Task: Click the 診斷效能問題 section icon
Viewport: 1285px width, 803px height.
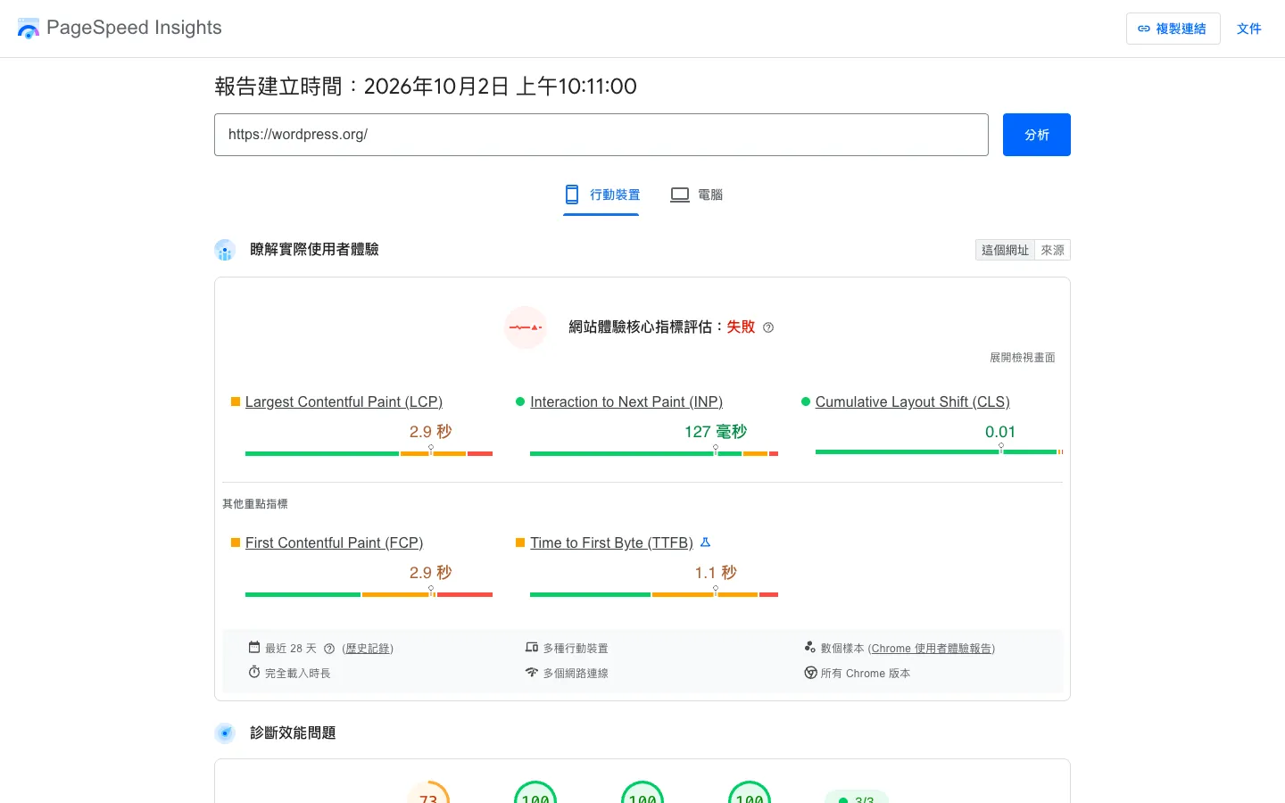Action: click(x=225, y=733)
